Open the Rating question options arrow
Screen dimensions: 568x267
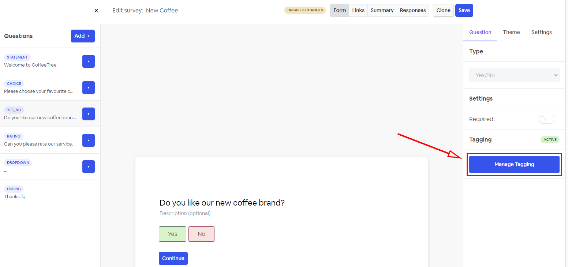89,140
